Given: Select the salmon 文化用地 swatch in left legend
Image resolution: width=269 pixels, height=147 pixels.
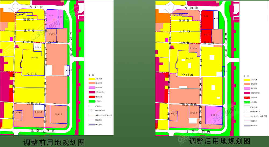Looking at the screenshot, I should click(x=92, y=83).
